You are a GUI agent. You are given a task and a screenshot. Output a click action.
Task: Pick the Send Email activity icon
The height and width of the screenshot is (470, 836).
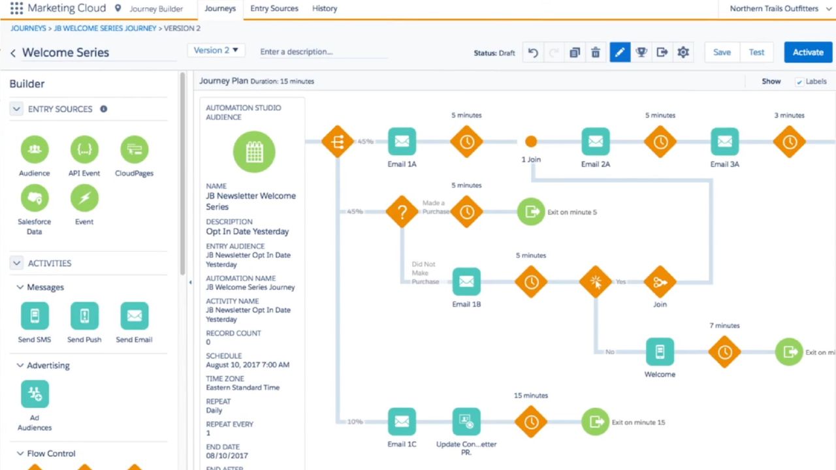click(134, 316)
